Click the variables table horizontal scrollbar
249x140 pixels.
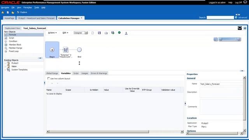tap(115, 131)
